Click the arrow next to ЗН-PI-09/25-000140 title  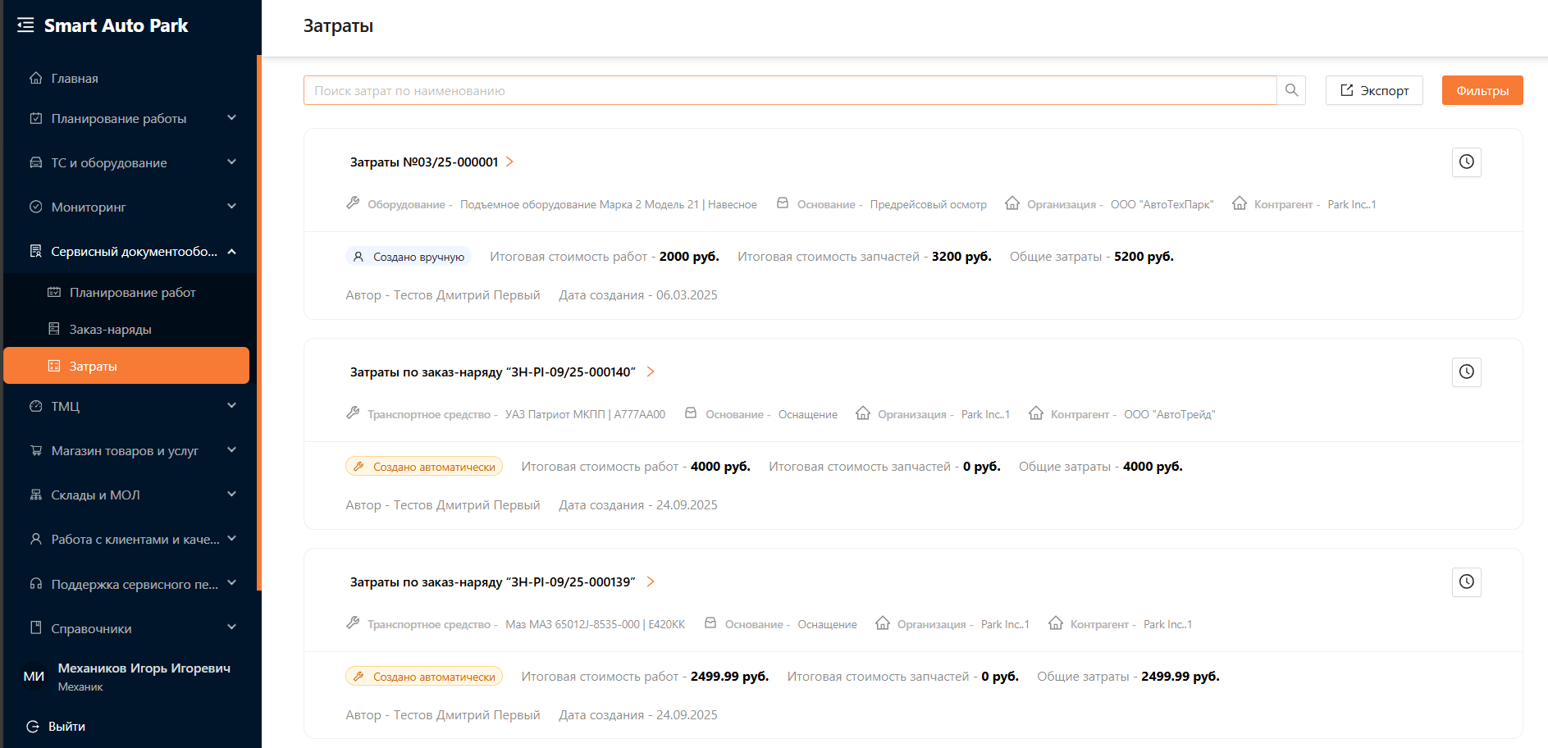point(651,372)
